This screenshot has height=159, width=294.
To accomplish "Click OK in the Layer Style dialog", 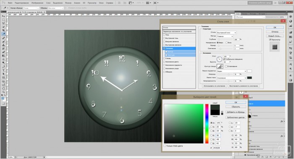I will 275,27.
